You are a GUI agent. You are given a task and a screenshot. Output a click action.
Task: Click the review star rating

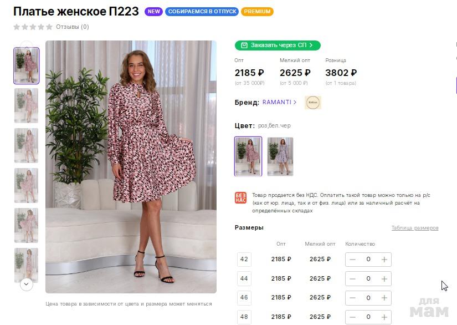(x=33, y=27)
